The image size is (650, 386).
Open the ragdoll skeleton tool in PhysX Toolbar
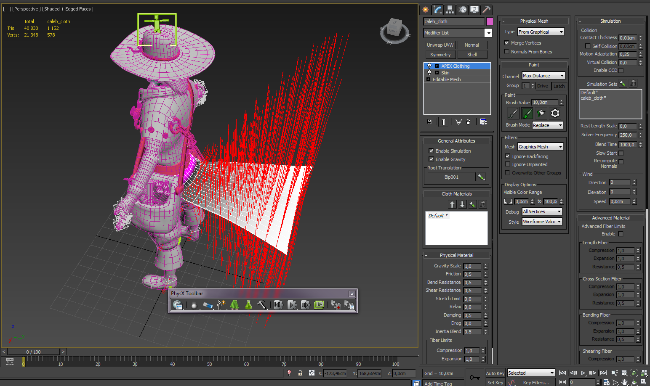pos(221,305)
